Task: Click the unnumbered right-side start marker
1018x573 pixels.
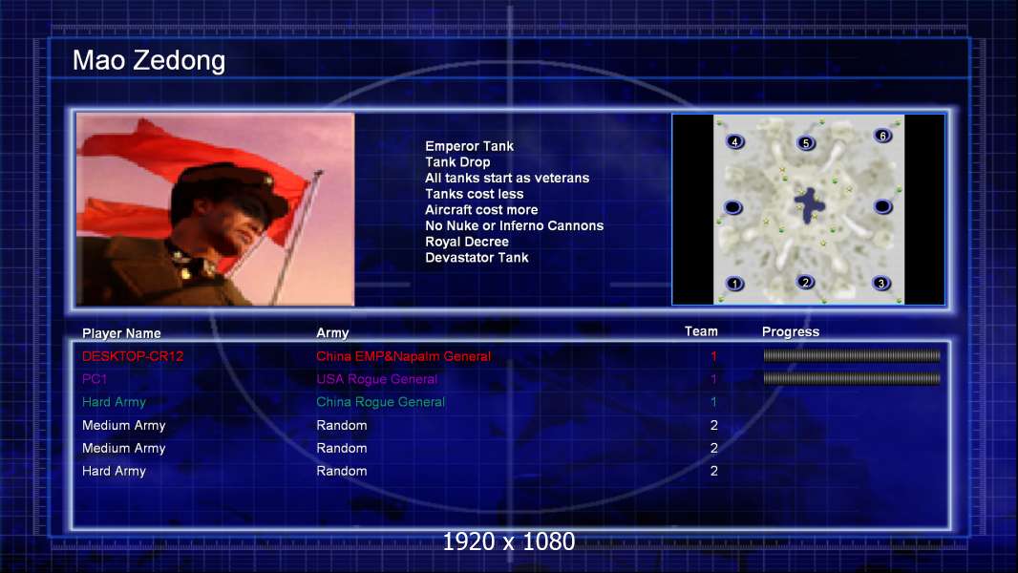Action: coord(882,206)
